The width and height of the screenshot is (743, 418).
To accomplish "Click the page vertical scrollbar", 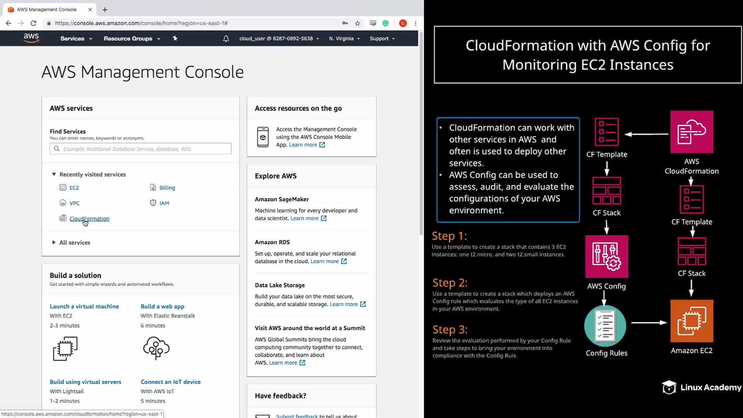I will [x=421, y=135].
